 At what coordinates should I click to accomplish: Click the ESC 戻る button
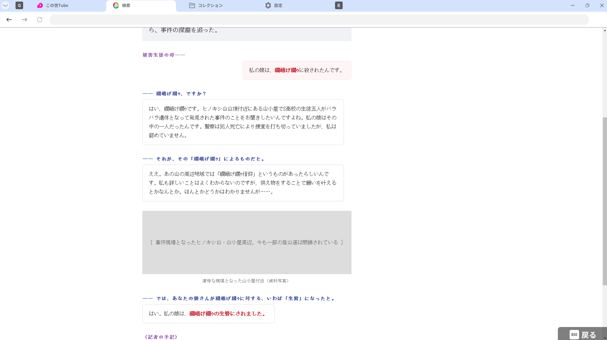(x=582, y=334)
